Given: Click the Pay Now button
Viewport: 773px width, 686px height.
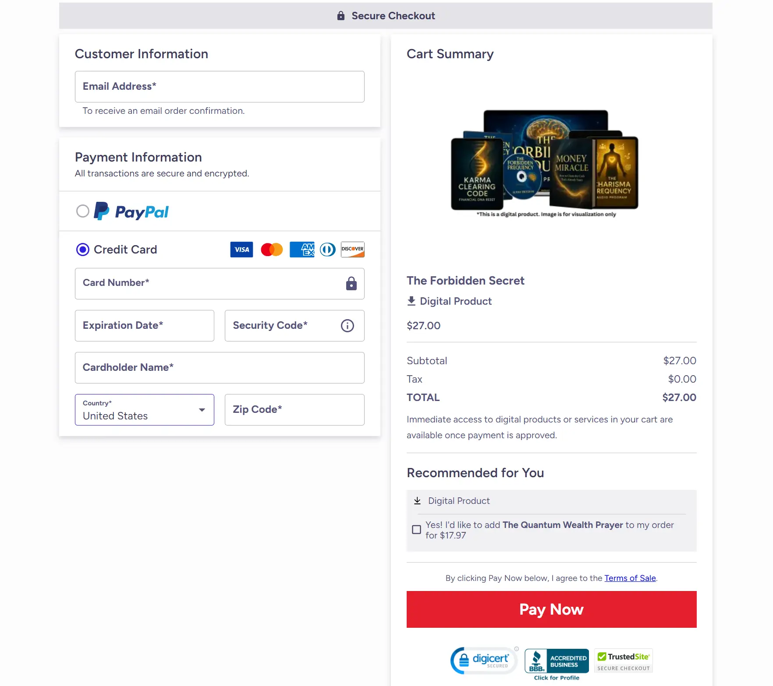Looking at the screenshot, I should coord(551,609).
